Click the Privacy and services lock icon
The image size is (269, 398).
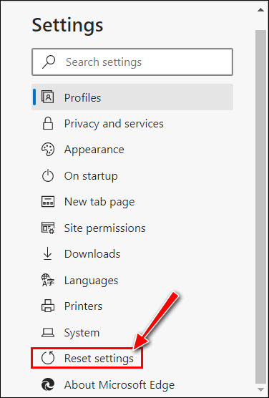pyautogui.click(x=47, y=124)
